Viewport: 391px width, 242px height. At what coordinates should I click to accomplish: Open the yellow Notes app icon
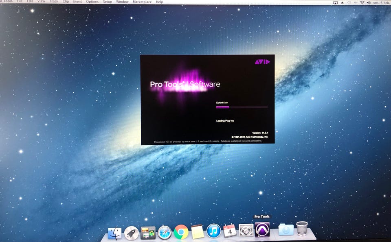[198, 231]
